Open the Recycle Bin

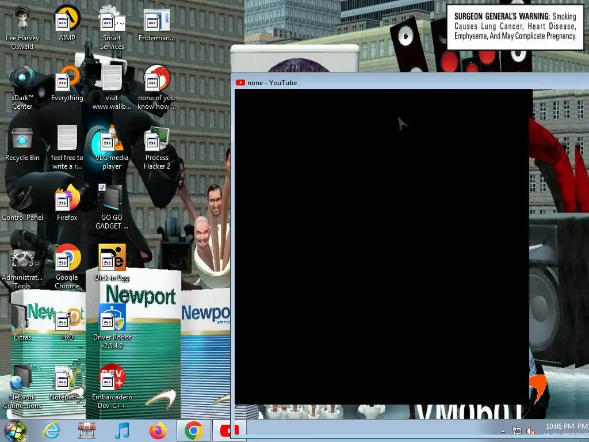(22, 143)
